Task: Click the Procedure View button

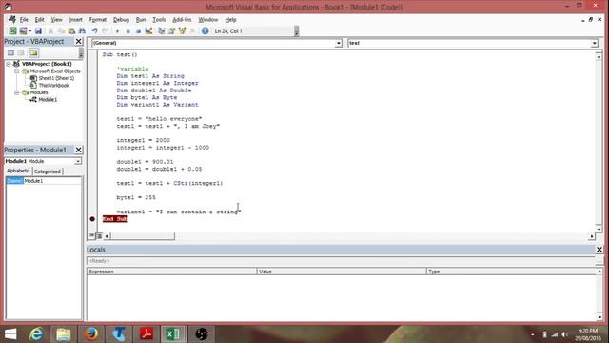Action: (92, 235)
